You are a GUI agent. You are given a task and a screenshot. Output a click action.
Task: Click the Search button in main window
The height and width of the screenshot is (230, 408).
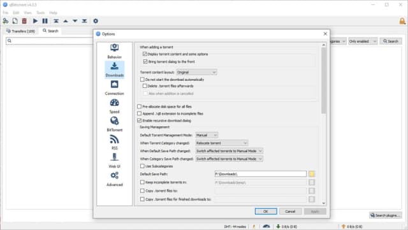[x=391, y=41]
